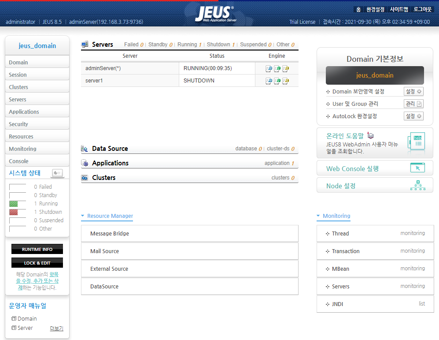Image resolution: width=439 pixels, height=340 pixels.
Task: Collapse the Monitoring section
Action: (333, 216)
